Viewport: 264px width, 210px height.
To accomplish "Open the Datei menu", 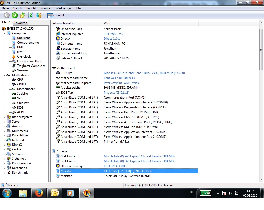I will click(5, 8).
